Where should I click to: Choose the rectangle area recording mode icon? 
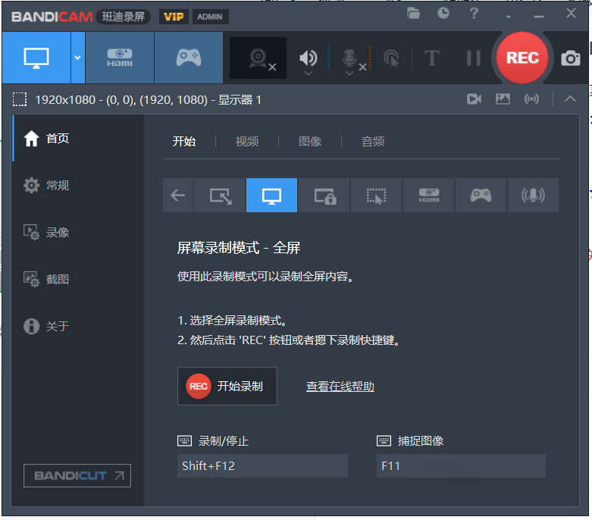(x=221, y=196)
